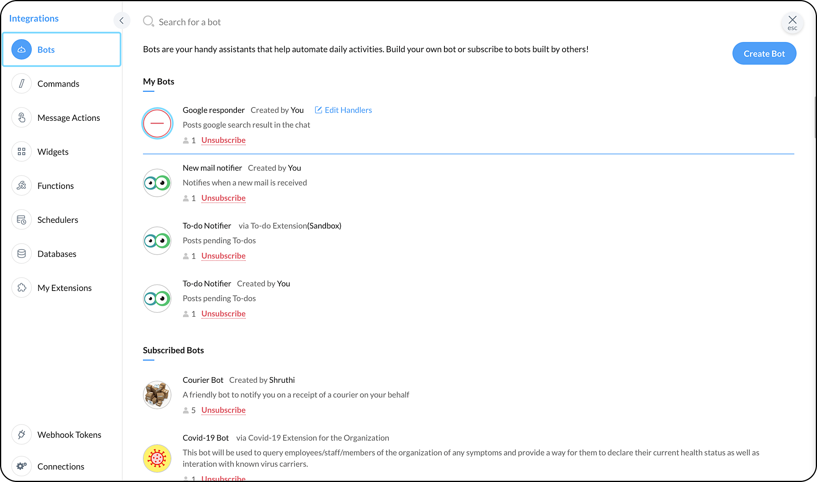Viewport: 817px width, 482px height.
Task: Open the Widgets grid icon
Action: click(x=22, y=152)
